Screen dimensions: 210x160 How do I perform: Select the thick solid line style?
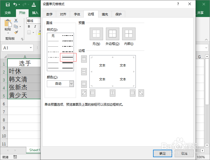click(68, 63)
